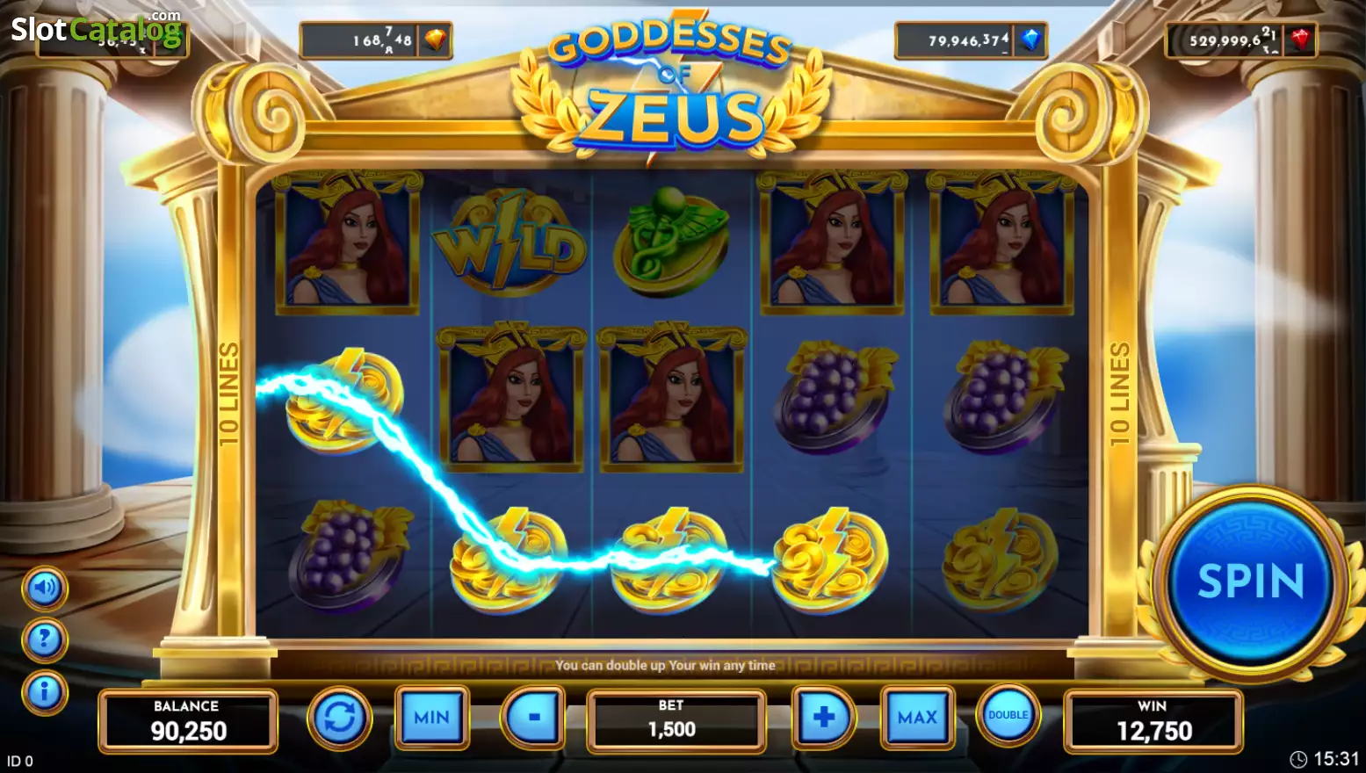This screenshot has width=1366, height=773.
Task: Hit the big blue SPIN button
Action: pos(1250,581)
